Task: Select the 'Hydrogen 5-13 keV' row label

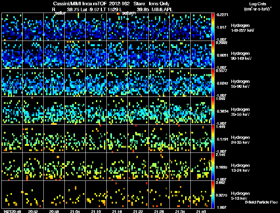Action: (240, 196)
